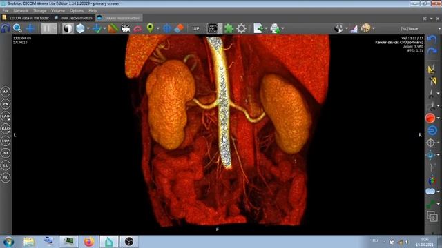Image resolution: width=442 pixels, height=248 pixels.
Task: Choose the tape measure tool
Action: (126, 28)
